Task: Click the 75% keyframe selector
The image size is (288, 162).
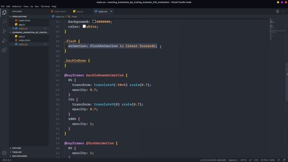Action: pyautogui.click(x=71, y=99)
